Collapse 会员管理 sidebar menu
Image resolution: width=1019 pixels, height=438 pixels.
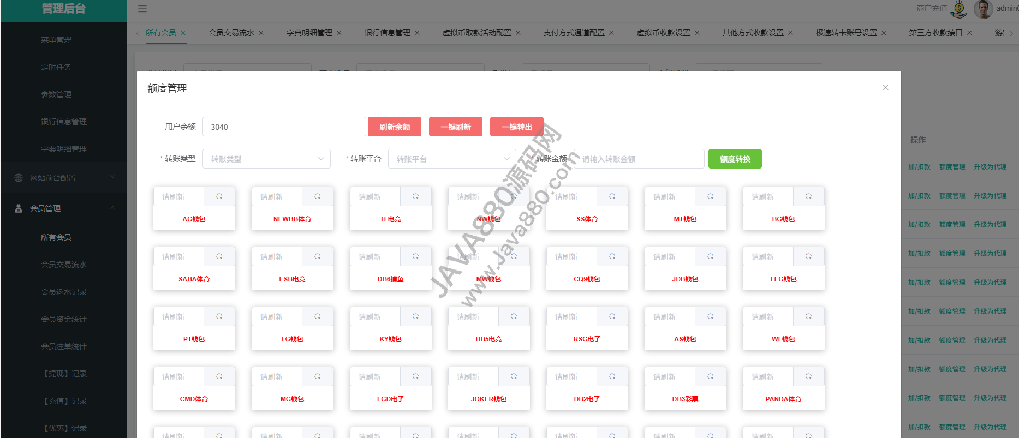pos(64,208)
